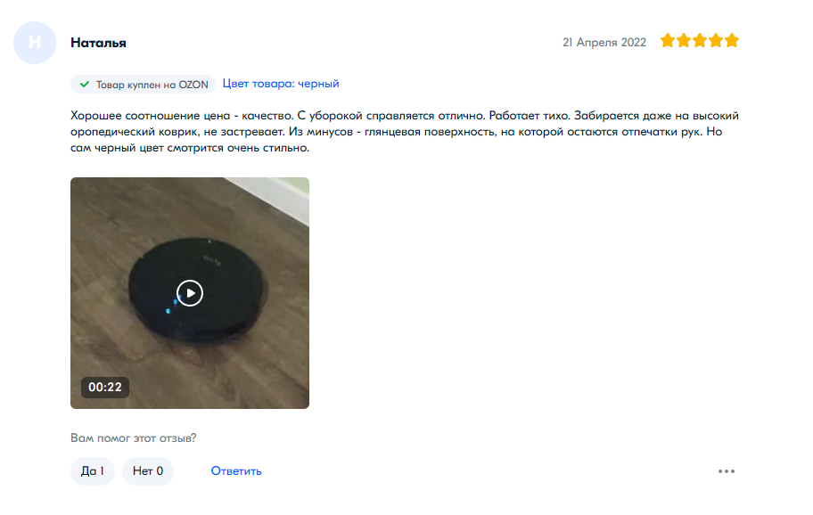The width and height of the screenshot is (813, 515).
Task: Open "Цвет товара: черный" link
Action: point(281,84)
